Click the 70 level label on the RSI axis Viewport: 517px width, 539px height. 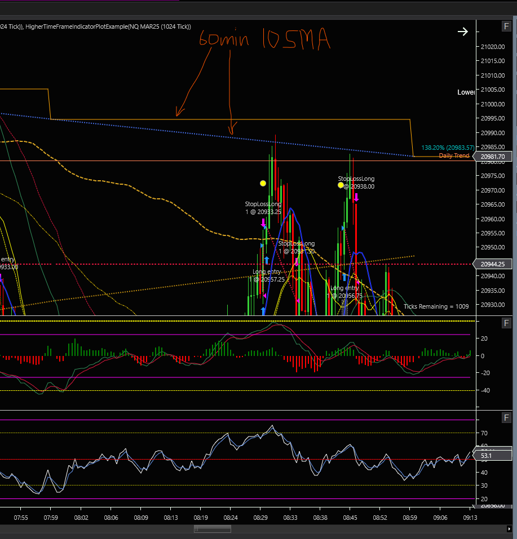point(484,433)
